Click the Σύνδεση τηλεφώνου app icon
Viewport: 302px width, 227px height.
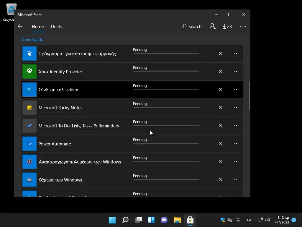pyautogui.click(x=29, y=90)
